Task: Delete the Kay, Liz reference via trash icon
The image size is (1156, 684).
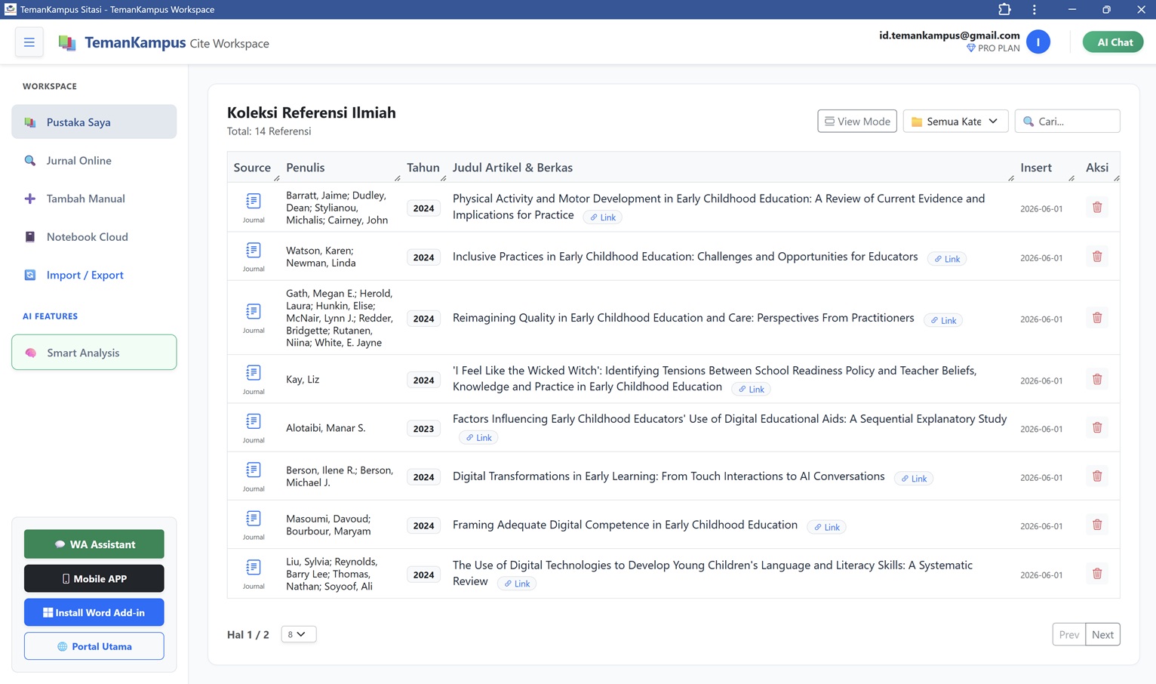Action: (x=1097, y=379)
